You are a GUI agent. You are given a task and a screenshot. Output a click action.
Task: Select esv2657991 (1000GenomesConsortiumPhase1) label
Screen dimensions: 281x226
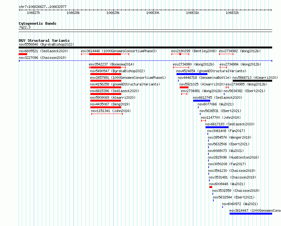[128, 78]
